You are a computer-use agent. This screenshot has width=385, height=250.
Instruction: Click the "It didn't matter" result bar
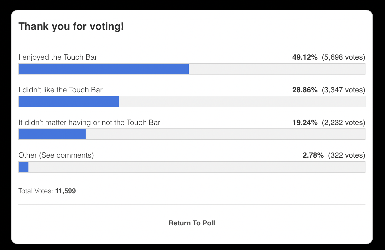[192, 134]
